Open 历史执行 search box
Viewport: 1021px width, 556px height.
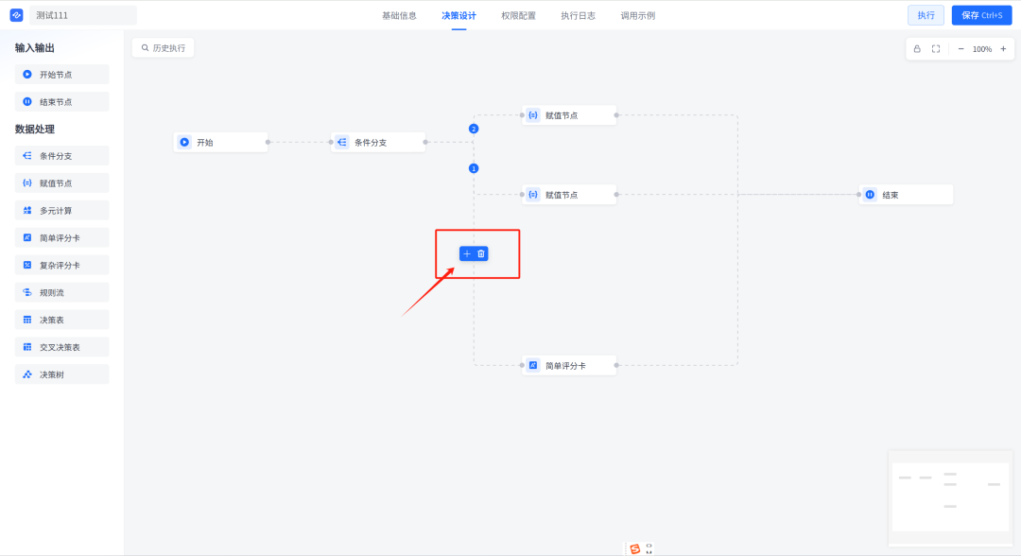point(164,47)
